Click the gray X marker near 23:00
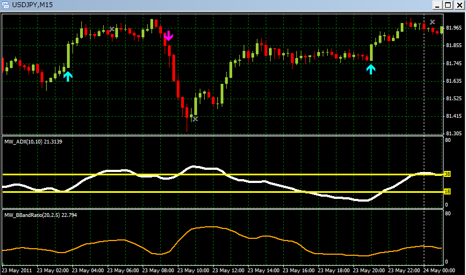Image resolution: width=466 pixels, height=275 pixels. (433, 22)
